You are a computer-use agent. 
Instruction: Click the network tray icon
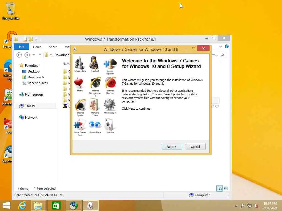(249, 206)
